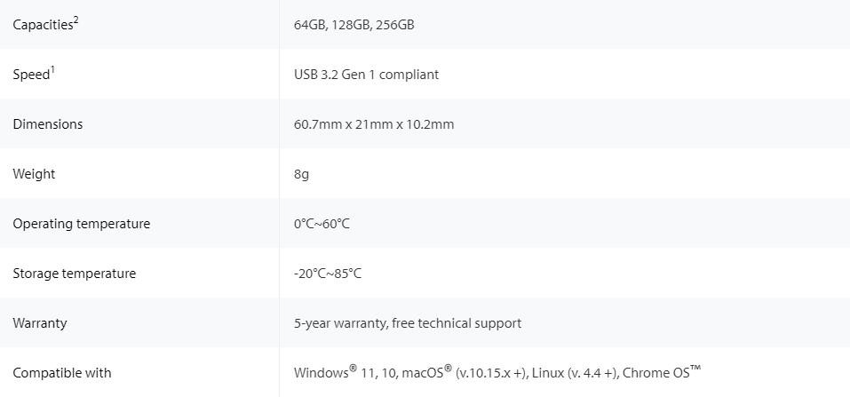
Task: Click the Speed label
Action: coord(31,75)
